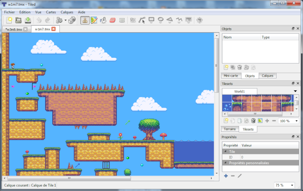Open the dropdown arrow beside gears icon
This screenshot has height=191, width=303.
pos(66,20)
